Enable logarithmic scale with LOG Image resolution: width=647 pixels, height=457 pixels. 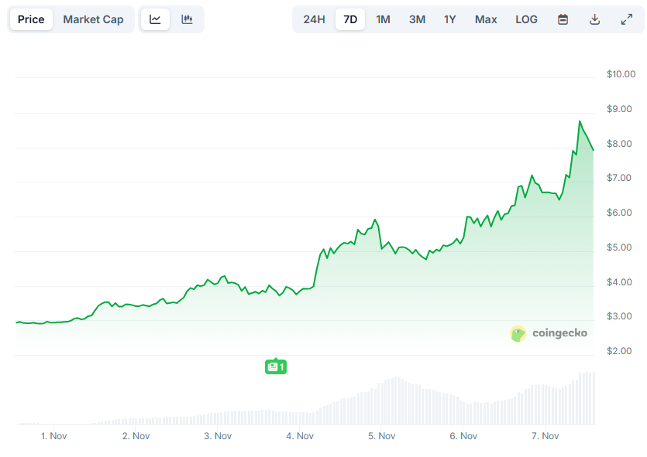[526, 19]
